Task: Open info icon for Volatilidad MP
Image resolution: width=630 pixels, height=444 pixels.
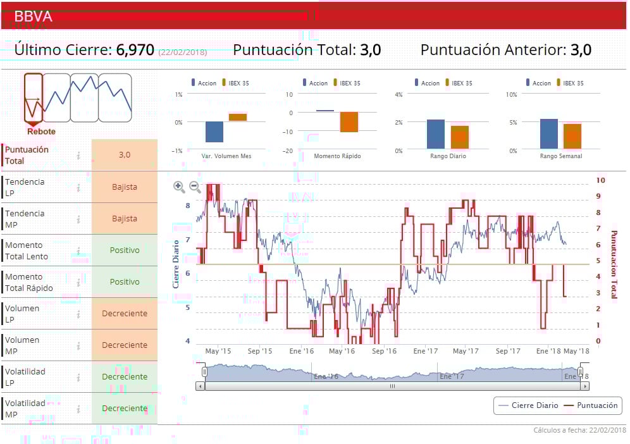Action: point(78,409)
